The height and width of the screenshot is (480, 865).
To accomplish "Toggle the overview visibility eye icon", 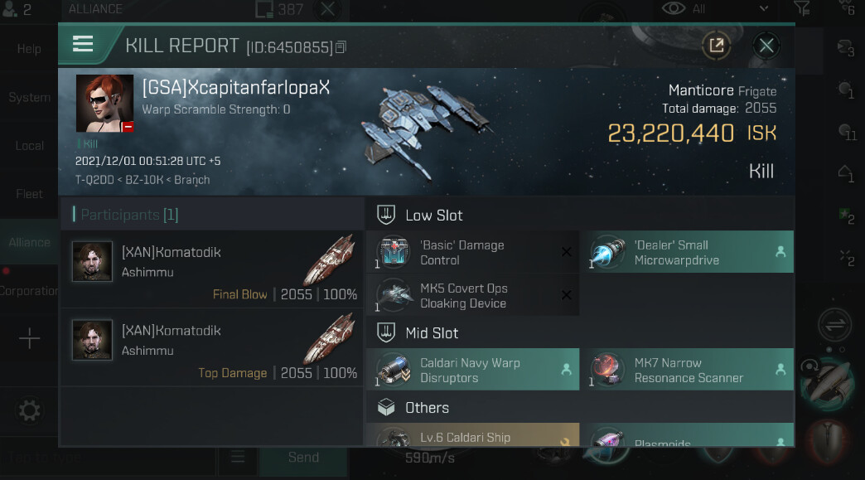I will (x=673, y=9).
